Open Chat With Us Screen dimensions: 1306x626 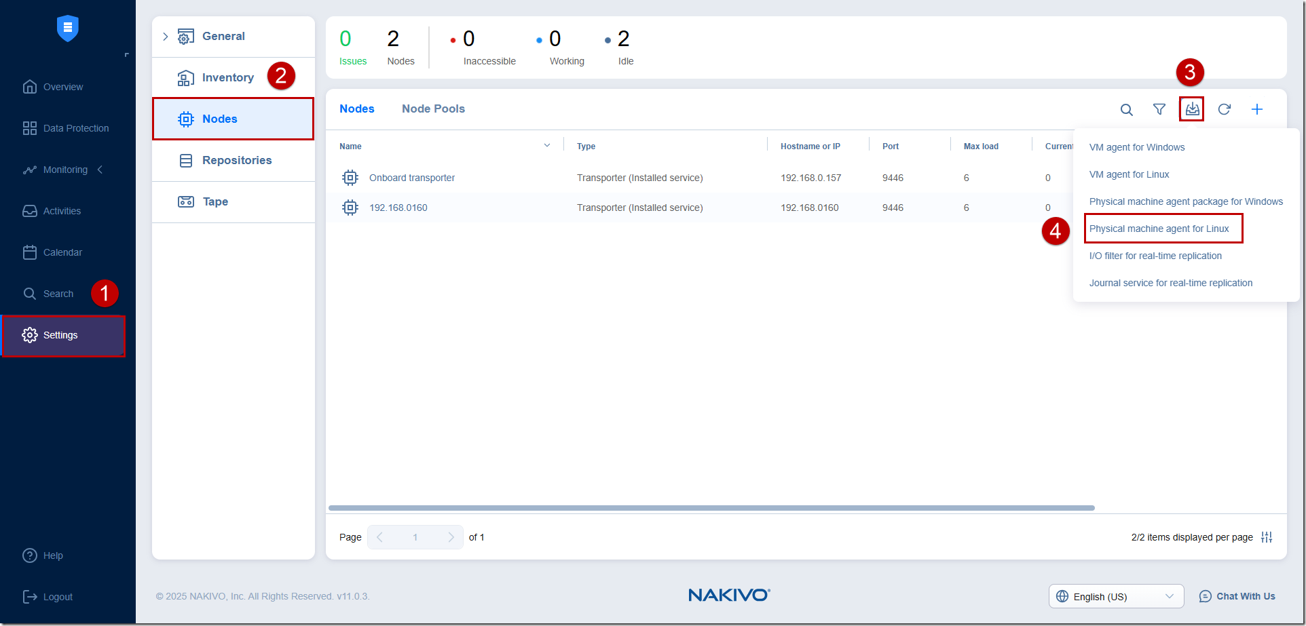tap(1237, 596)
